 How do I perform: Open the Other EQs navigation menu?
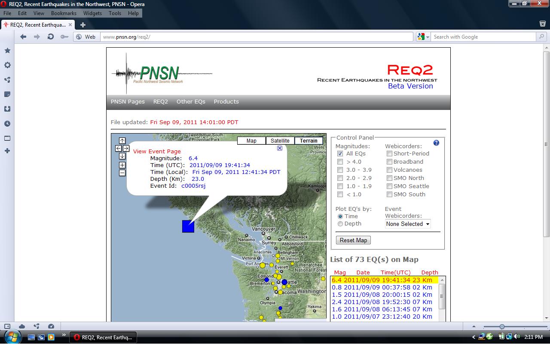pyautogui.click(x=191, y=102)
